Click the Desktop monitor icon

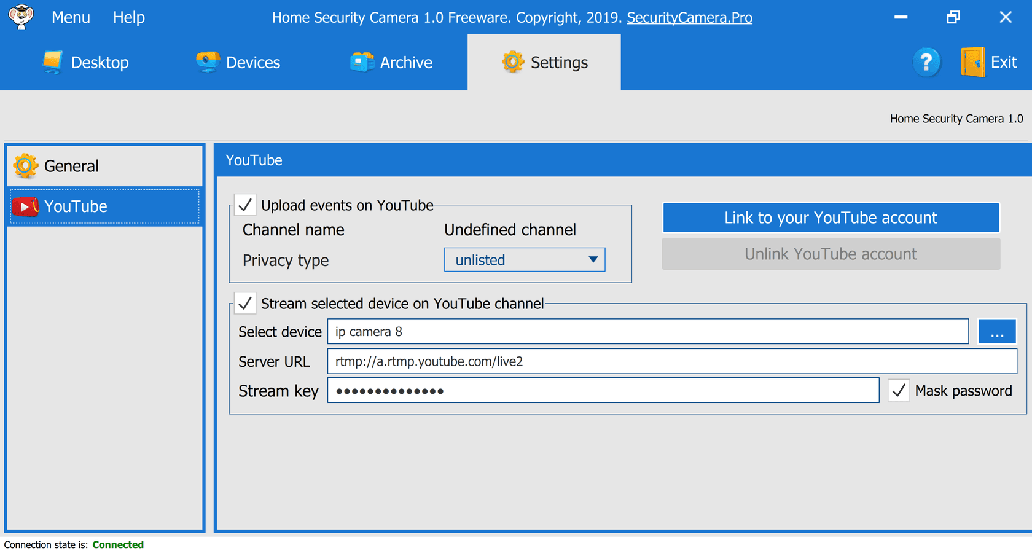53,62
